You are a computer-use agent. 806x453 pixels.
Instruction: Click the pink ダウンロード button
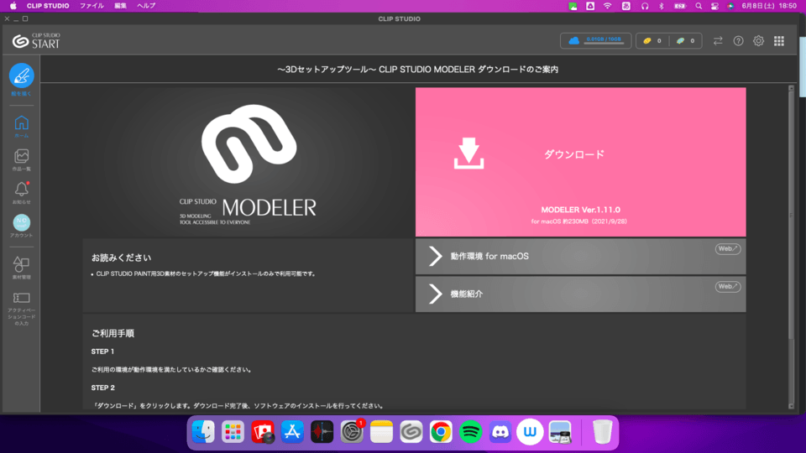(580, 162)
